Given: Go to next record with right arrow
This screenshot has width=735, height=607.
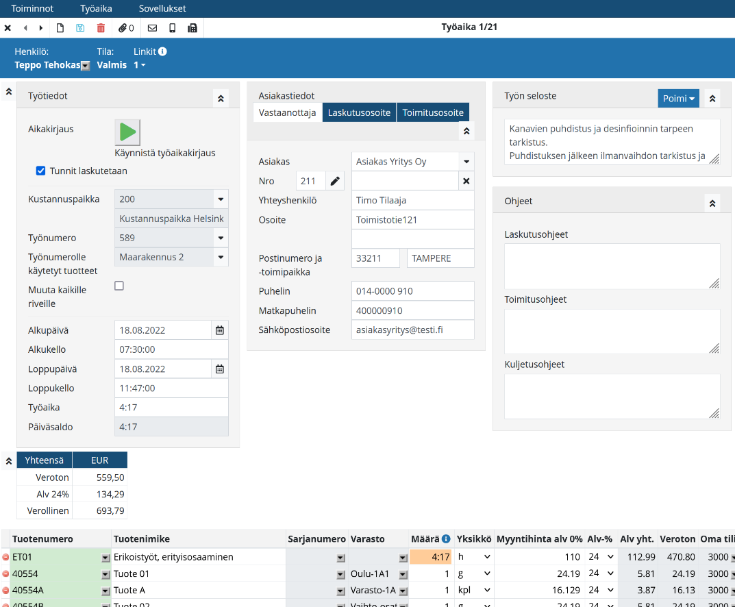Looking at the screenshot, I should point(41,28).
